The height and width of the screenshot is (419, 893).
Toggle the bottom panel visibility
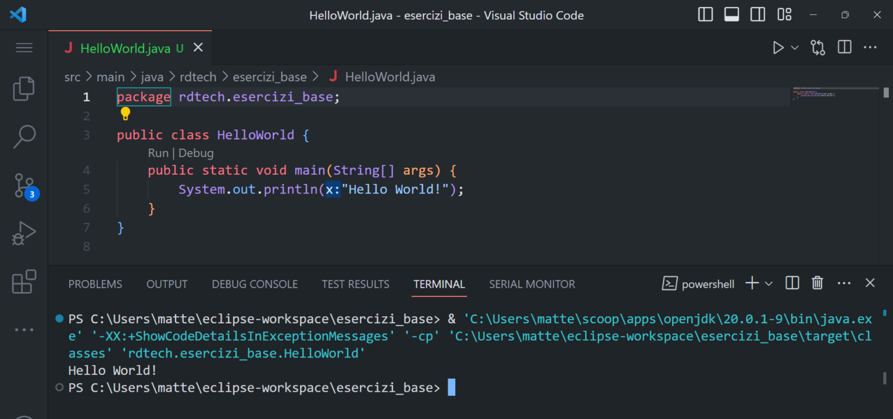tap(731, 15)
